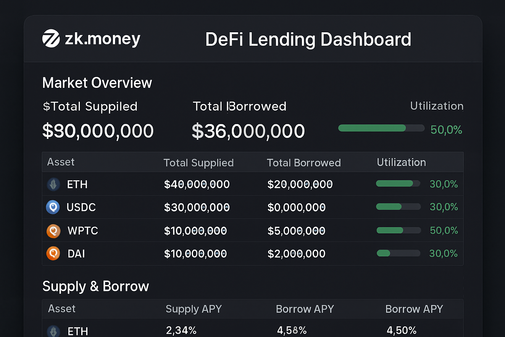The image size is (505, 337).
Task: Click the ETH icon in Supply & Borrow table
Action: click(x=53, y=331)
